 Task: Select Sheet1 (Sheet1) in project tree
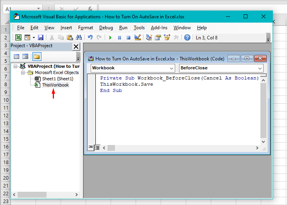(x=57, y=79)
